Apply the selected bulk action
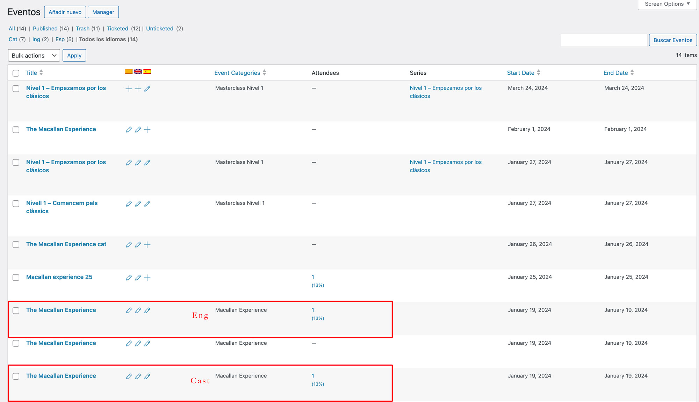Image resolution: width=699 pixels, height=402 pixels. 74,55
